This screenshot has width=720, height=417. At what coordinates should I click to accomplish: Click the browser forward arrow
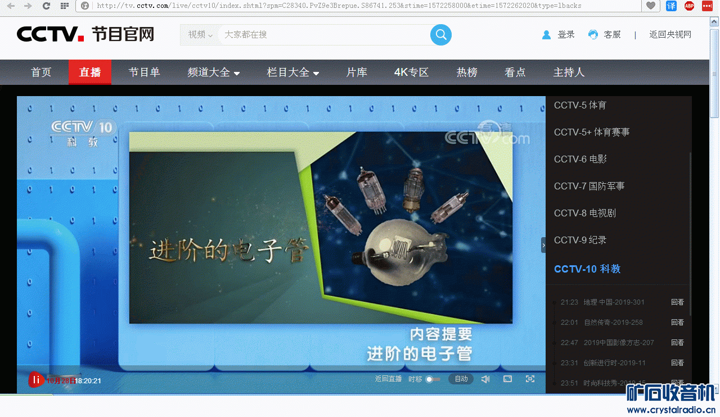pyautogui.click(x=28, y=6)
